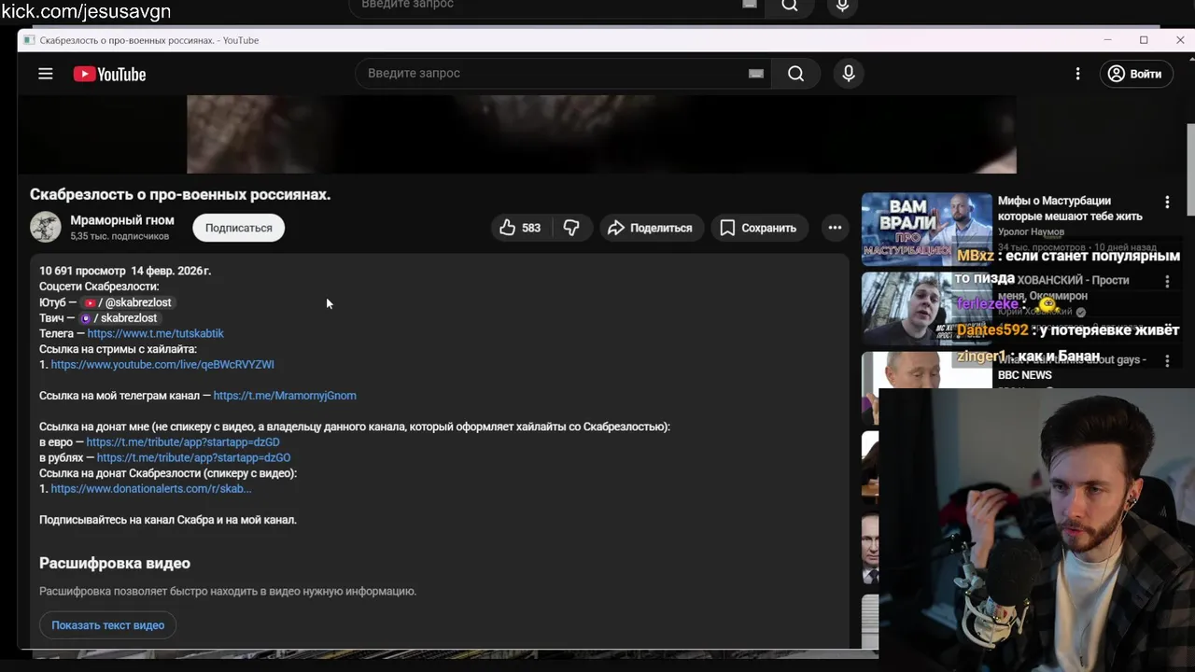Click the Расшифровка видео heading
1195x672 pixels.
coord(115,564)
